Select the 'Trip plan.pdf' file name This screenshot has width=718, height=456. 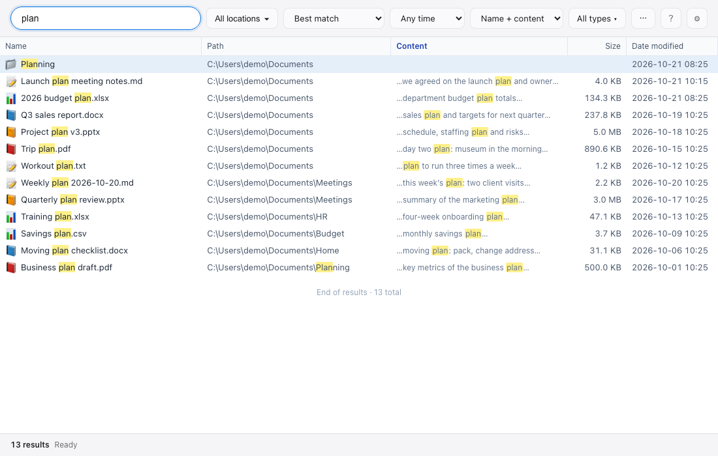pyautogui.click(x=46, y=149)
